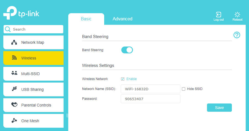
Task: Click the Wireless signal icon
Action: (14, 58)
